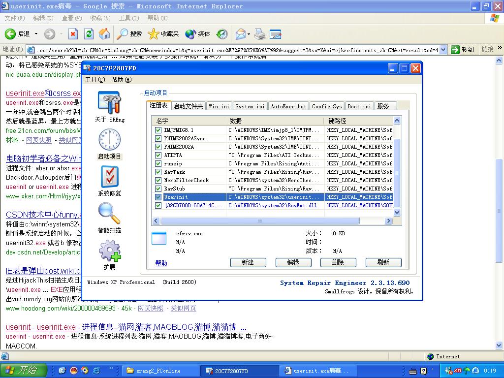This screenshot has width=504, height=378.
Task: Click the IE address URL field
Action: tap(237, 50)
